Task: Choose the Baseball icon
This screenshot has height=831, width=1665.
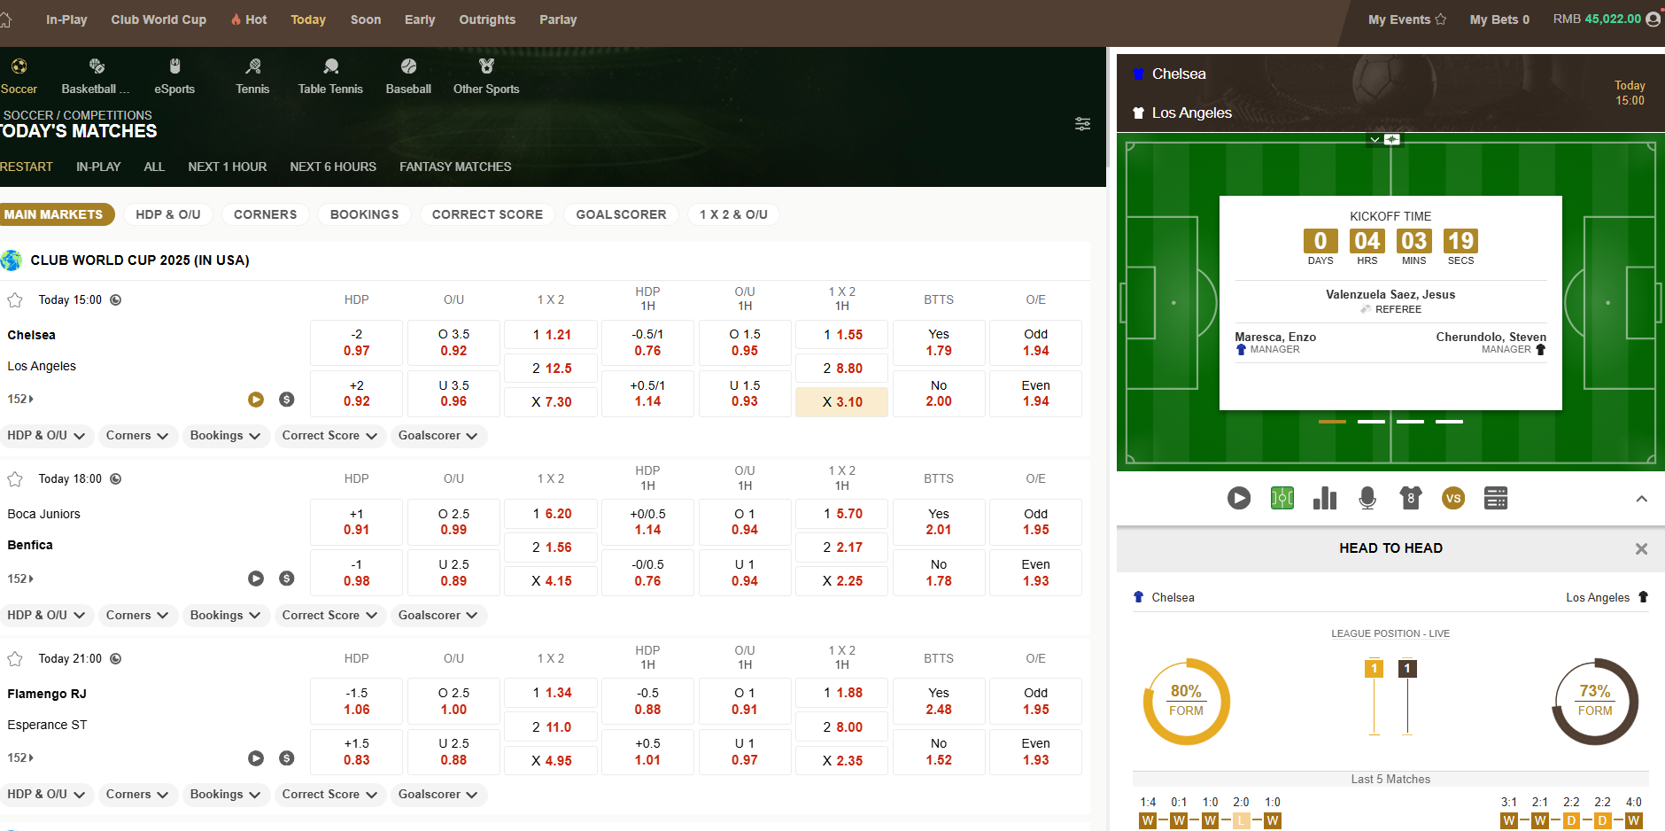Action: pos(408,66)
